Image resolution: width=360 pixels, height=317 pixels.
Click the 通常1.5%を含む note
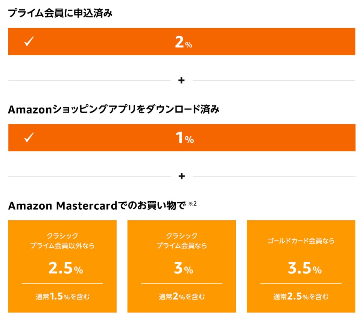[x=62, y=297]
